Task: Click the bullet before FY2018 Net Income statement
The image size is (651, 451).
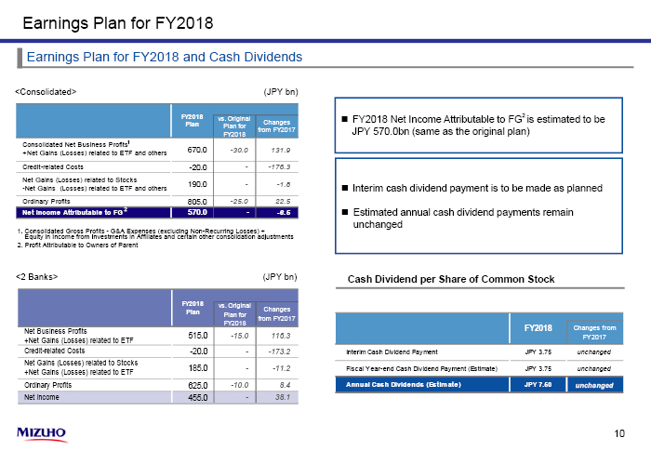Action: [344, 120]
